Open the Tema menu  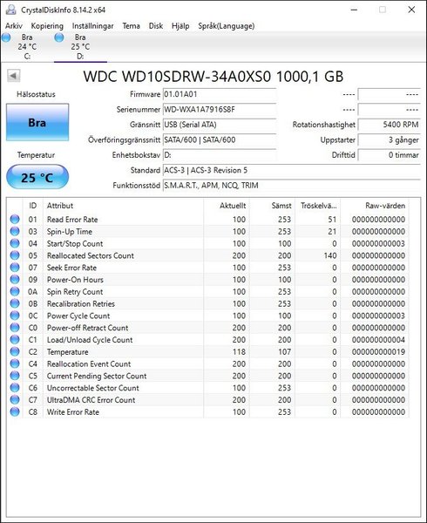tap(131, 26)
